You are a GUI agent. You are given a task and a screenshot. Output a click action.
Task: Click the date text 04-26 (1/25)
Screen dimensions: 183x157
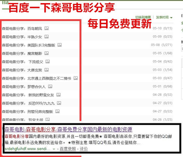click(162, 119)
